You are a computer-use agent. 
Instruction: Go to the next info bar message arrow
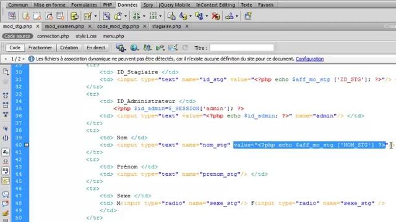coord(24,59)
